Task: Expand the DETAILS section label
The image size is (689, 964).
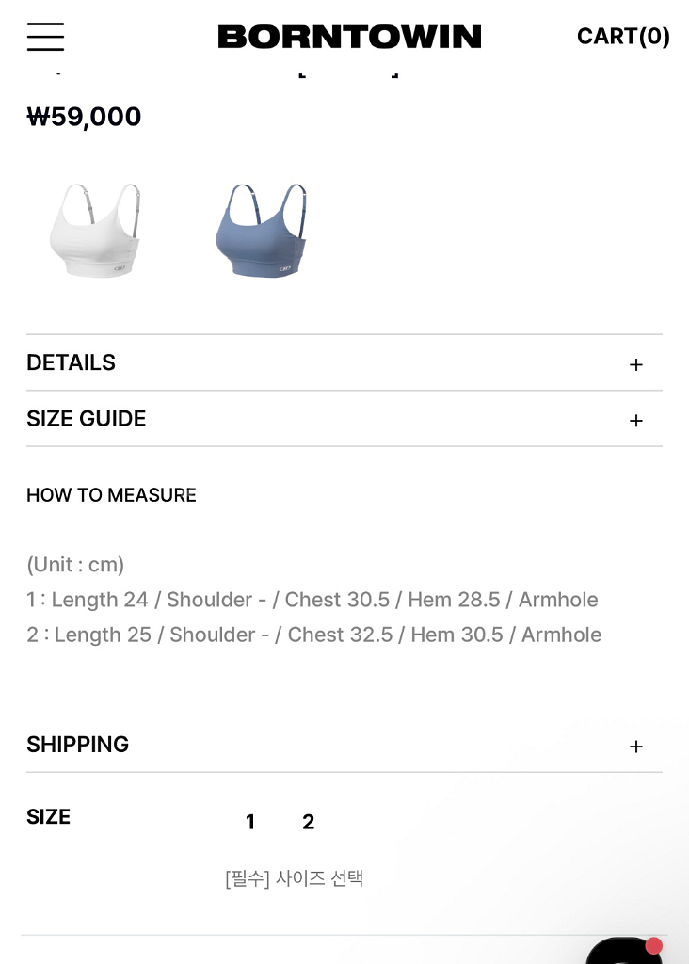Action: (x=72, y=363)
